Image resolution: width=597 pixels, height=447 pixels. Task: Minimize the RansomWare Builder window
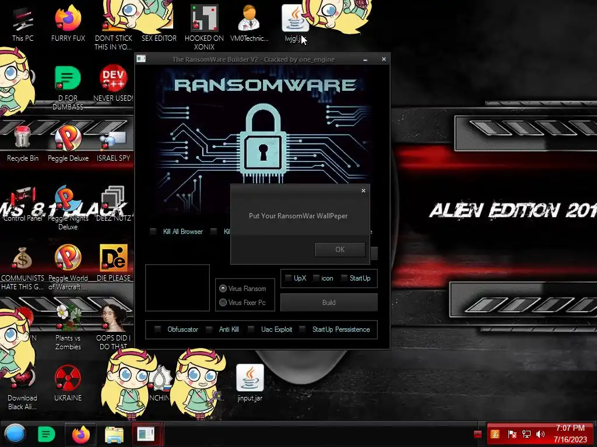[x=365, y=59]
